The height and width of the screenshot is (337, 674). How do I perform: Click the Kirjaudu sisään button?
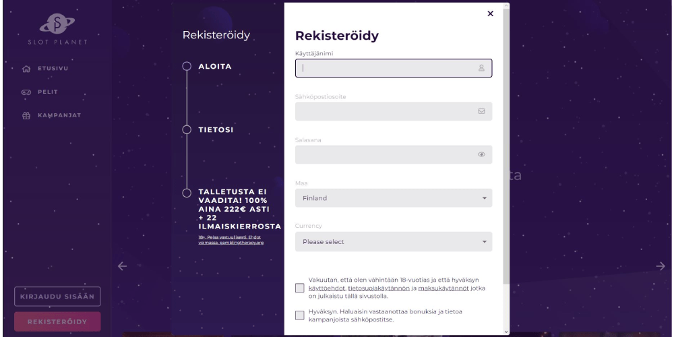(57, 297)
